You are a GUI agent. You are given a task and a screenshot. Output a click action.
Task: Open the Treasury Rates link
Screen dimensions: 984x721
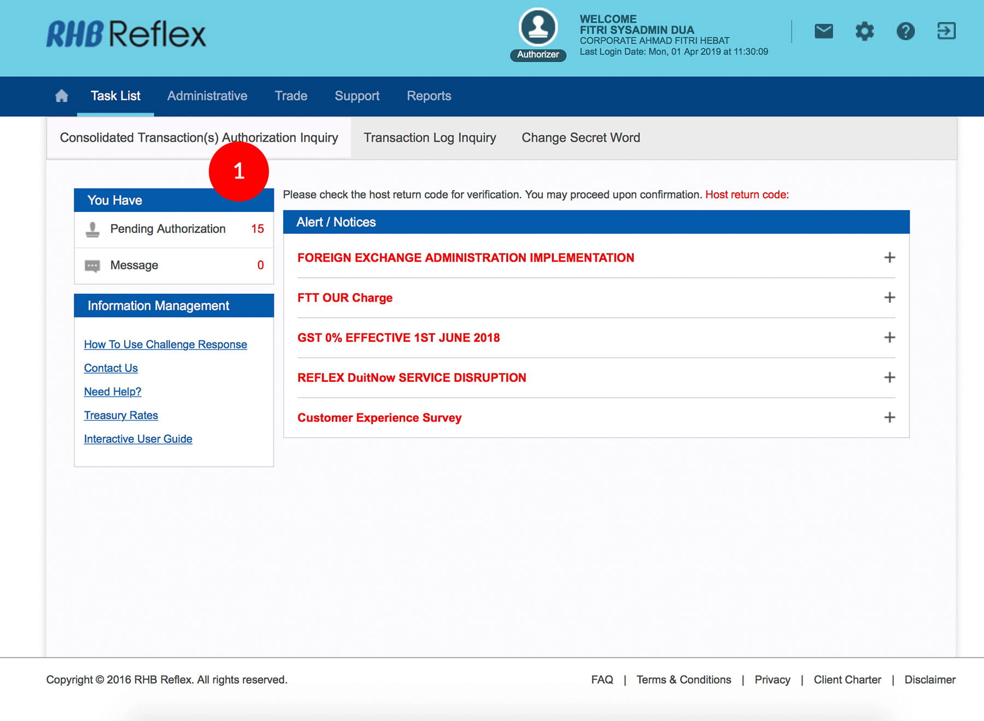(121, 416)
